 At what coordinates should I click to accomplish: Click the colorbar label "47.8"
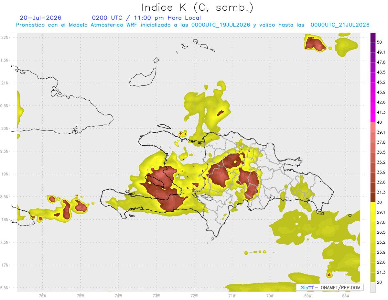tap(381, 62)
